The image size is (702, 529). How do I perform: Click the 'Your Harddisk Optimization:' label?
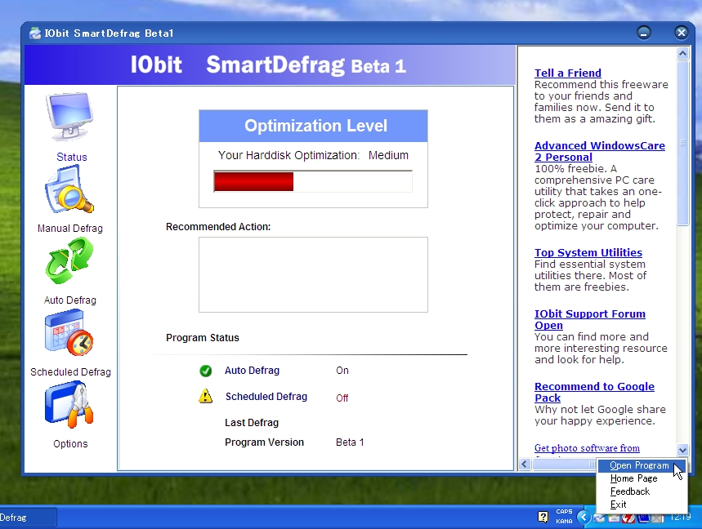[x=288, y=155]
